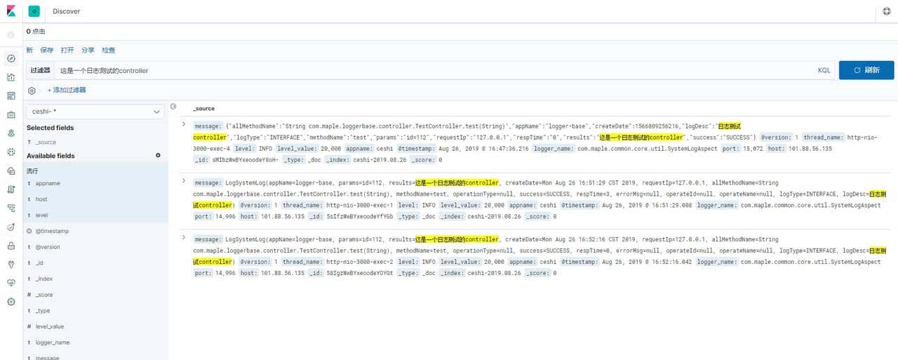The height and width of the screenshot is (360, 898).
Task: Select the logger_name field in Available fields
Action: (x=53, y=342)
